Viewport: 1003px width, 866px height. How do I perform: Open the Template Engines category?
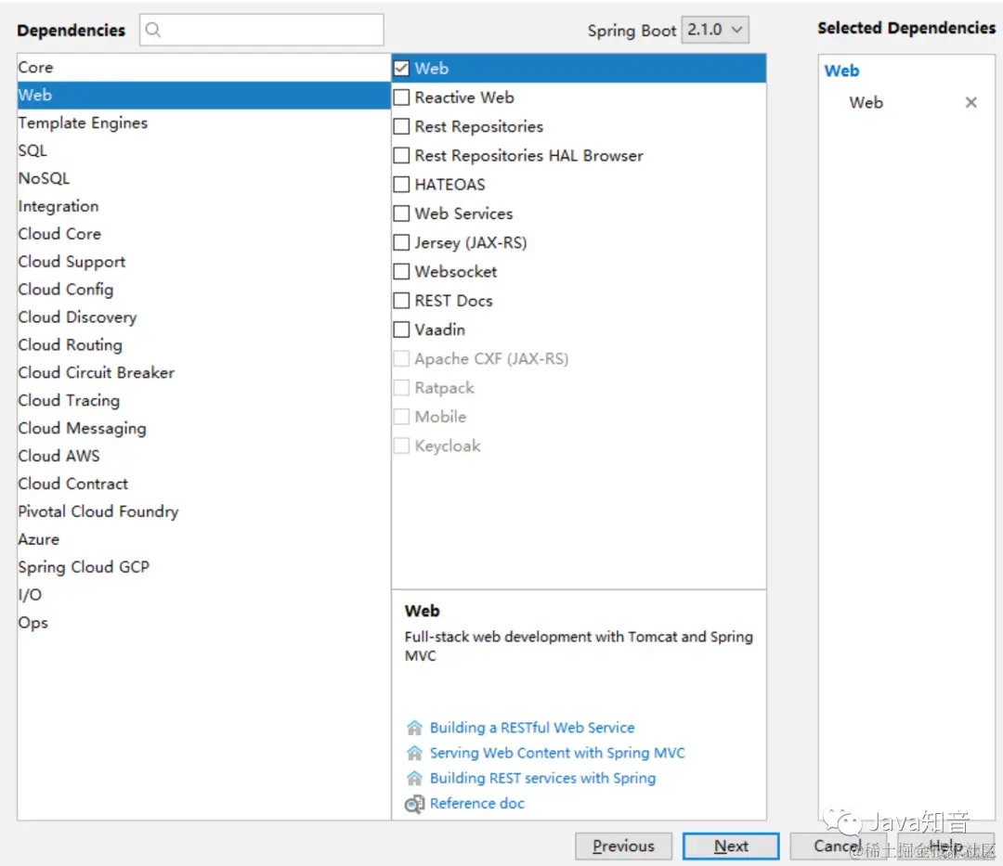point(204,123)
